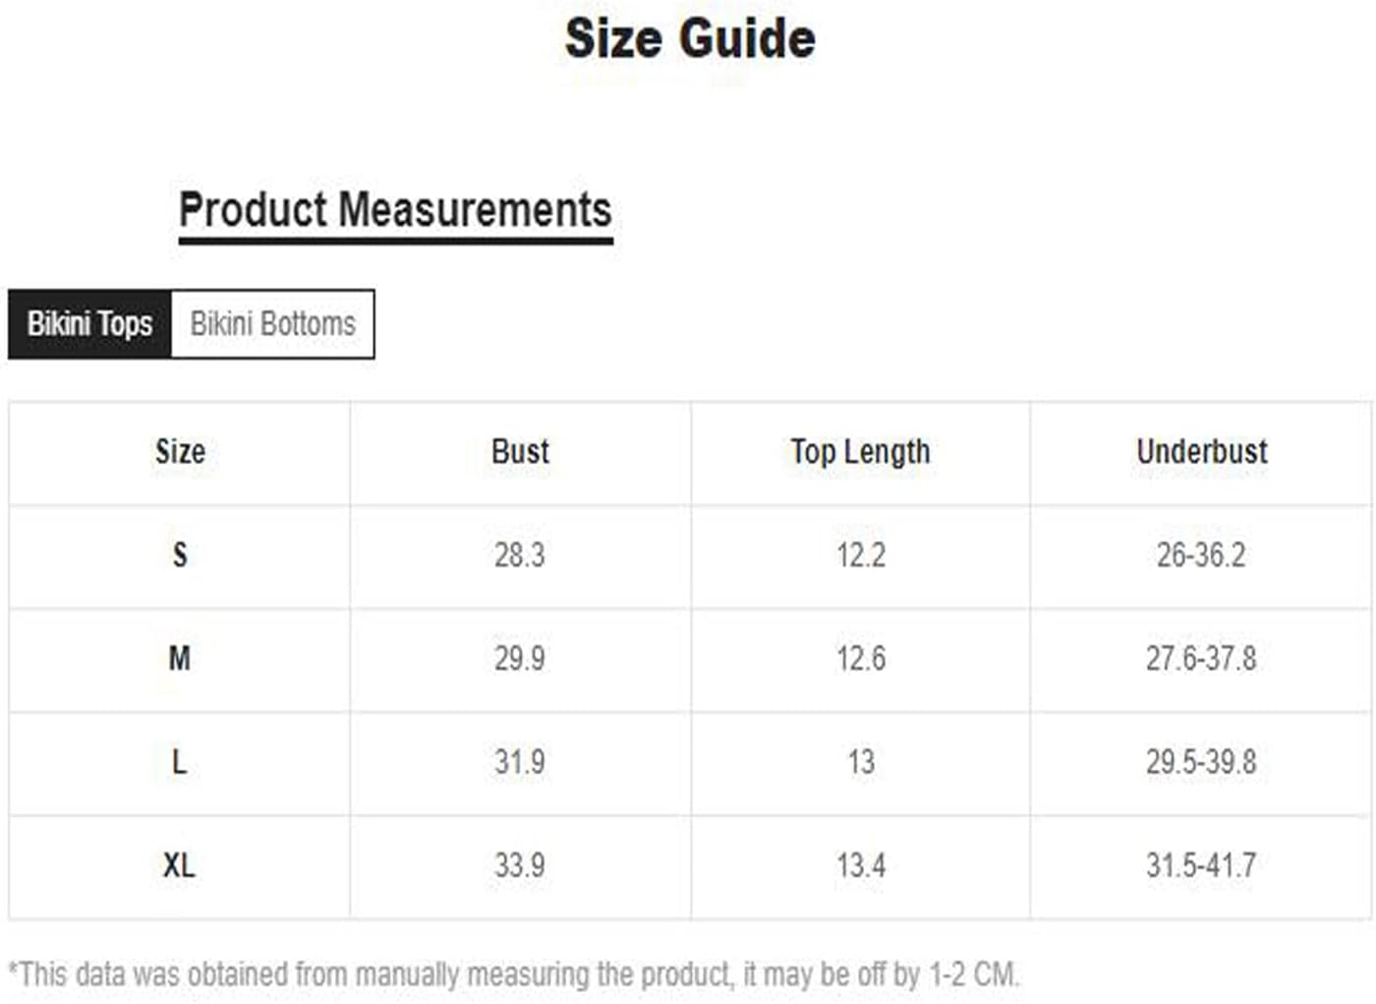The image size is (1376, 1004).
Task: Open the Bikini Bottoms tab
Action: pyautogui.click(x=272, y=323)
